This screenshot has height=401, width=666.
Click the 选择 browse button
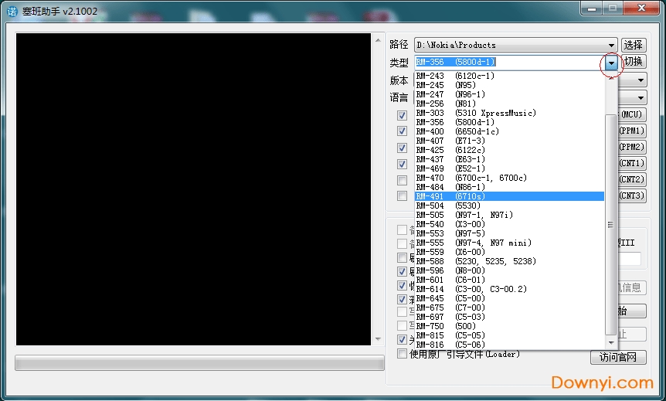(634, 46)
